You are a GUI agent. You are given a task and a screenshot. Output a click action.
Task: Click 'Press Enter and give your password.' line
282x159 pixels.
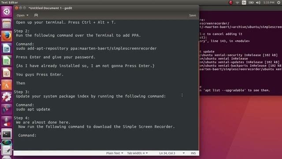56,57
